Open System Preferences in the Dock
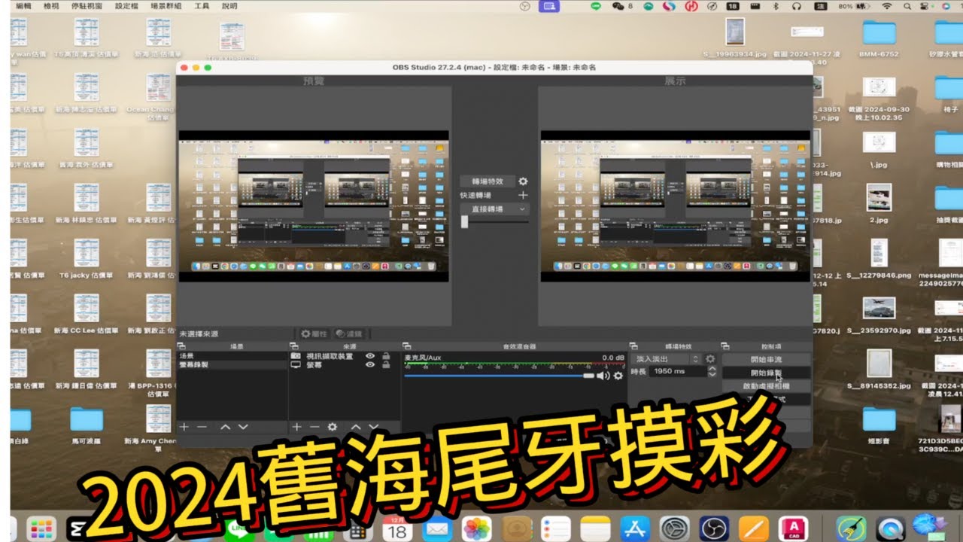The image size is (963, 542). click(x=673, y=528)
